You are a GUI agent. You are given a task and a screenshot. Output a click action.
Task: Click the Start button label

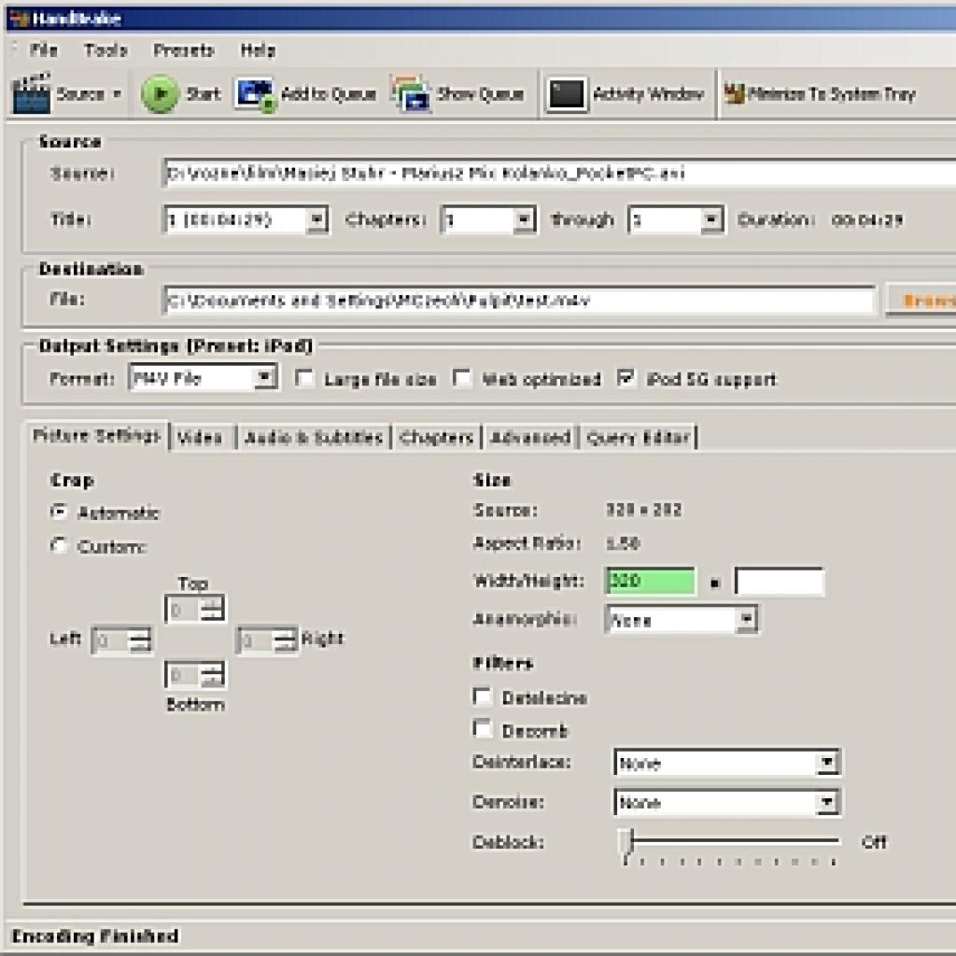[x=204, y=94]
